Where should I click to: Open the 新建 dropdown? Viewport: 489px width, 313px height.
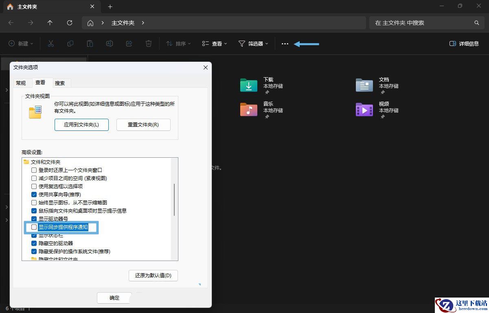pyautogui.click(x=21, y=43)
